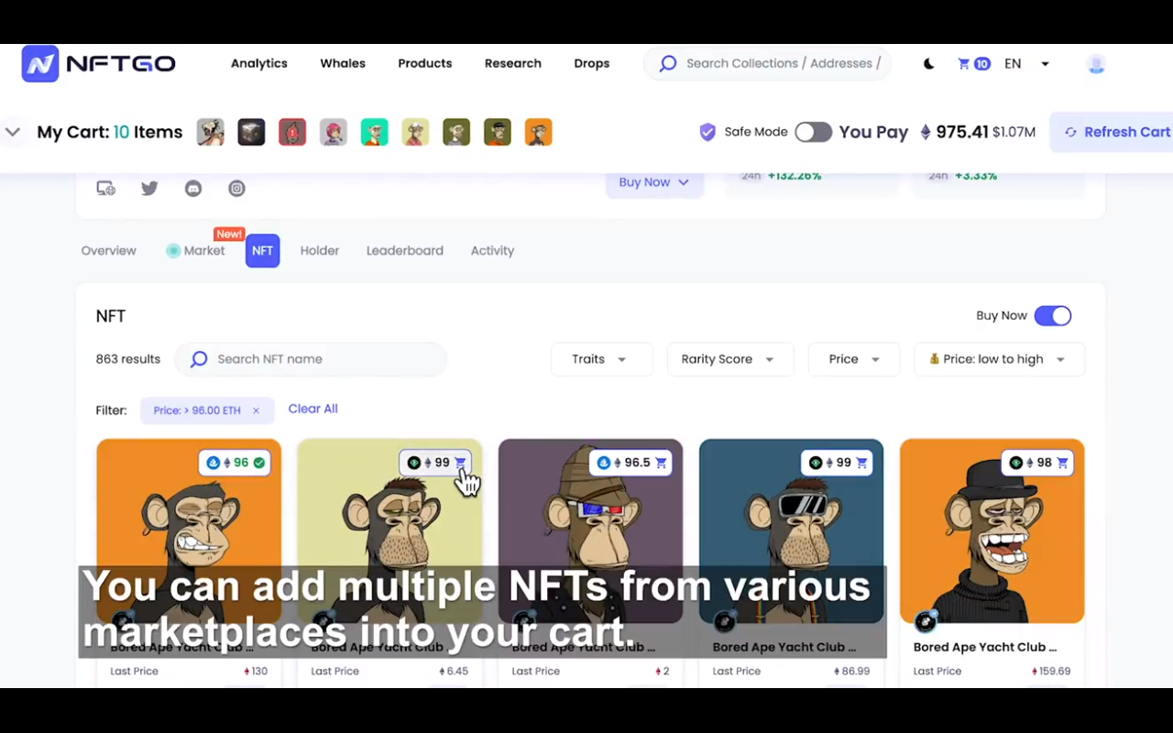Remove the Price > 96.00 ETH filter
This screenshot has width=1173, height=733.
pos(256,410)
